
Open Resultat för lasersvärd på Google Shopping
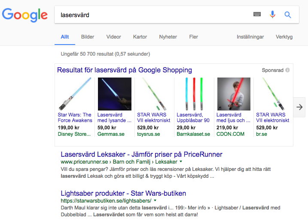coord(125,70)
